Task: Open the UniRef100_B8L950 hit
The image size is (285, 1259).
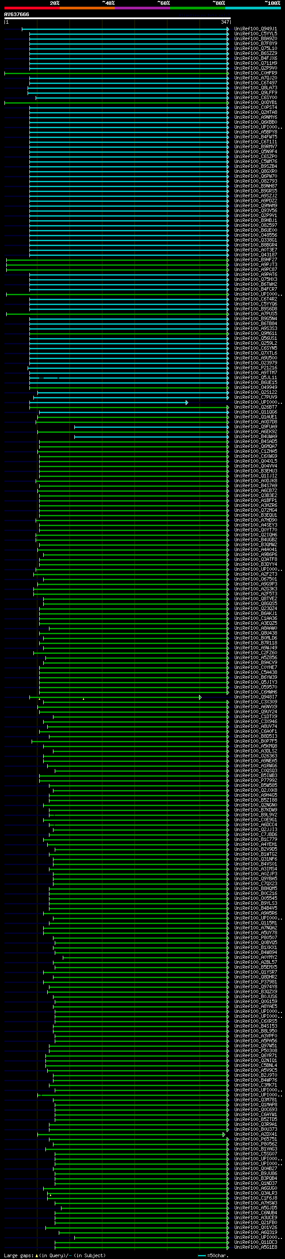Action: pyautogui.click(x=256, y=1031)
